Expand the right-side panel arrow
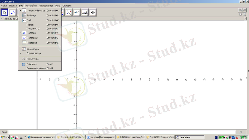Image resolution: width=249 pixels, height=140 pixels. (248, 71)
